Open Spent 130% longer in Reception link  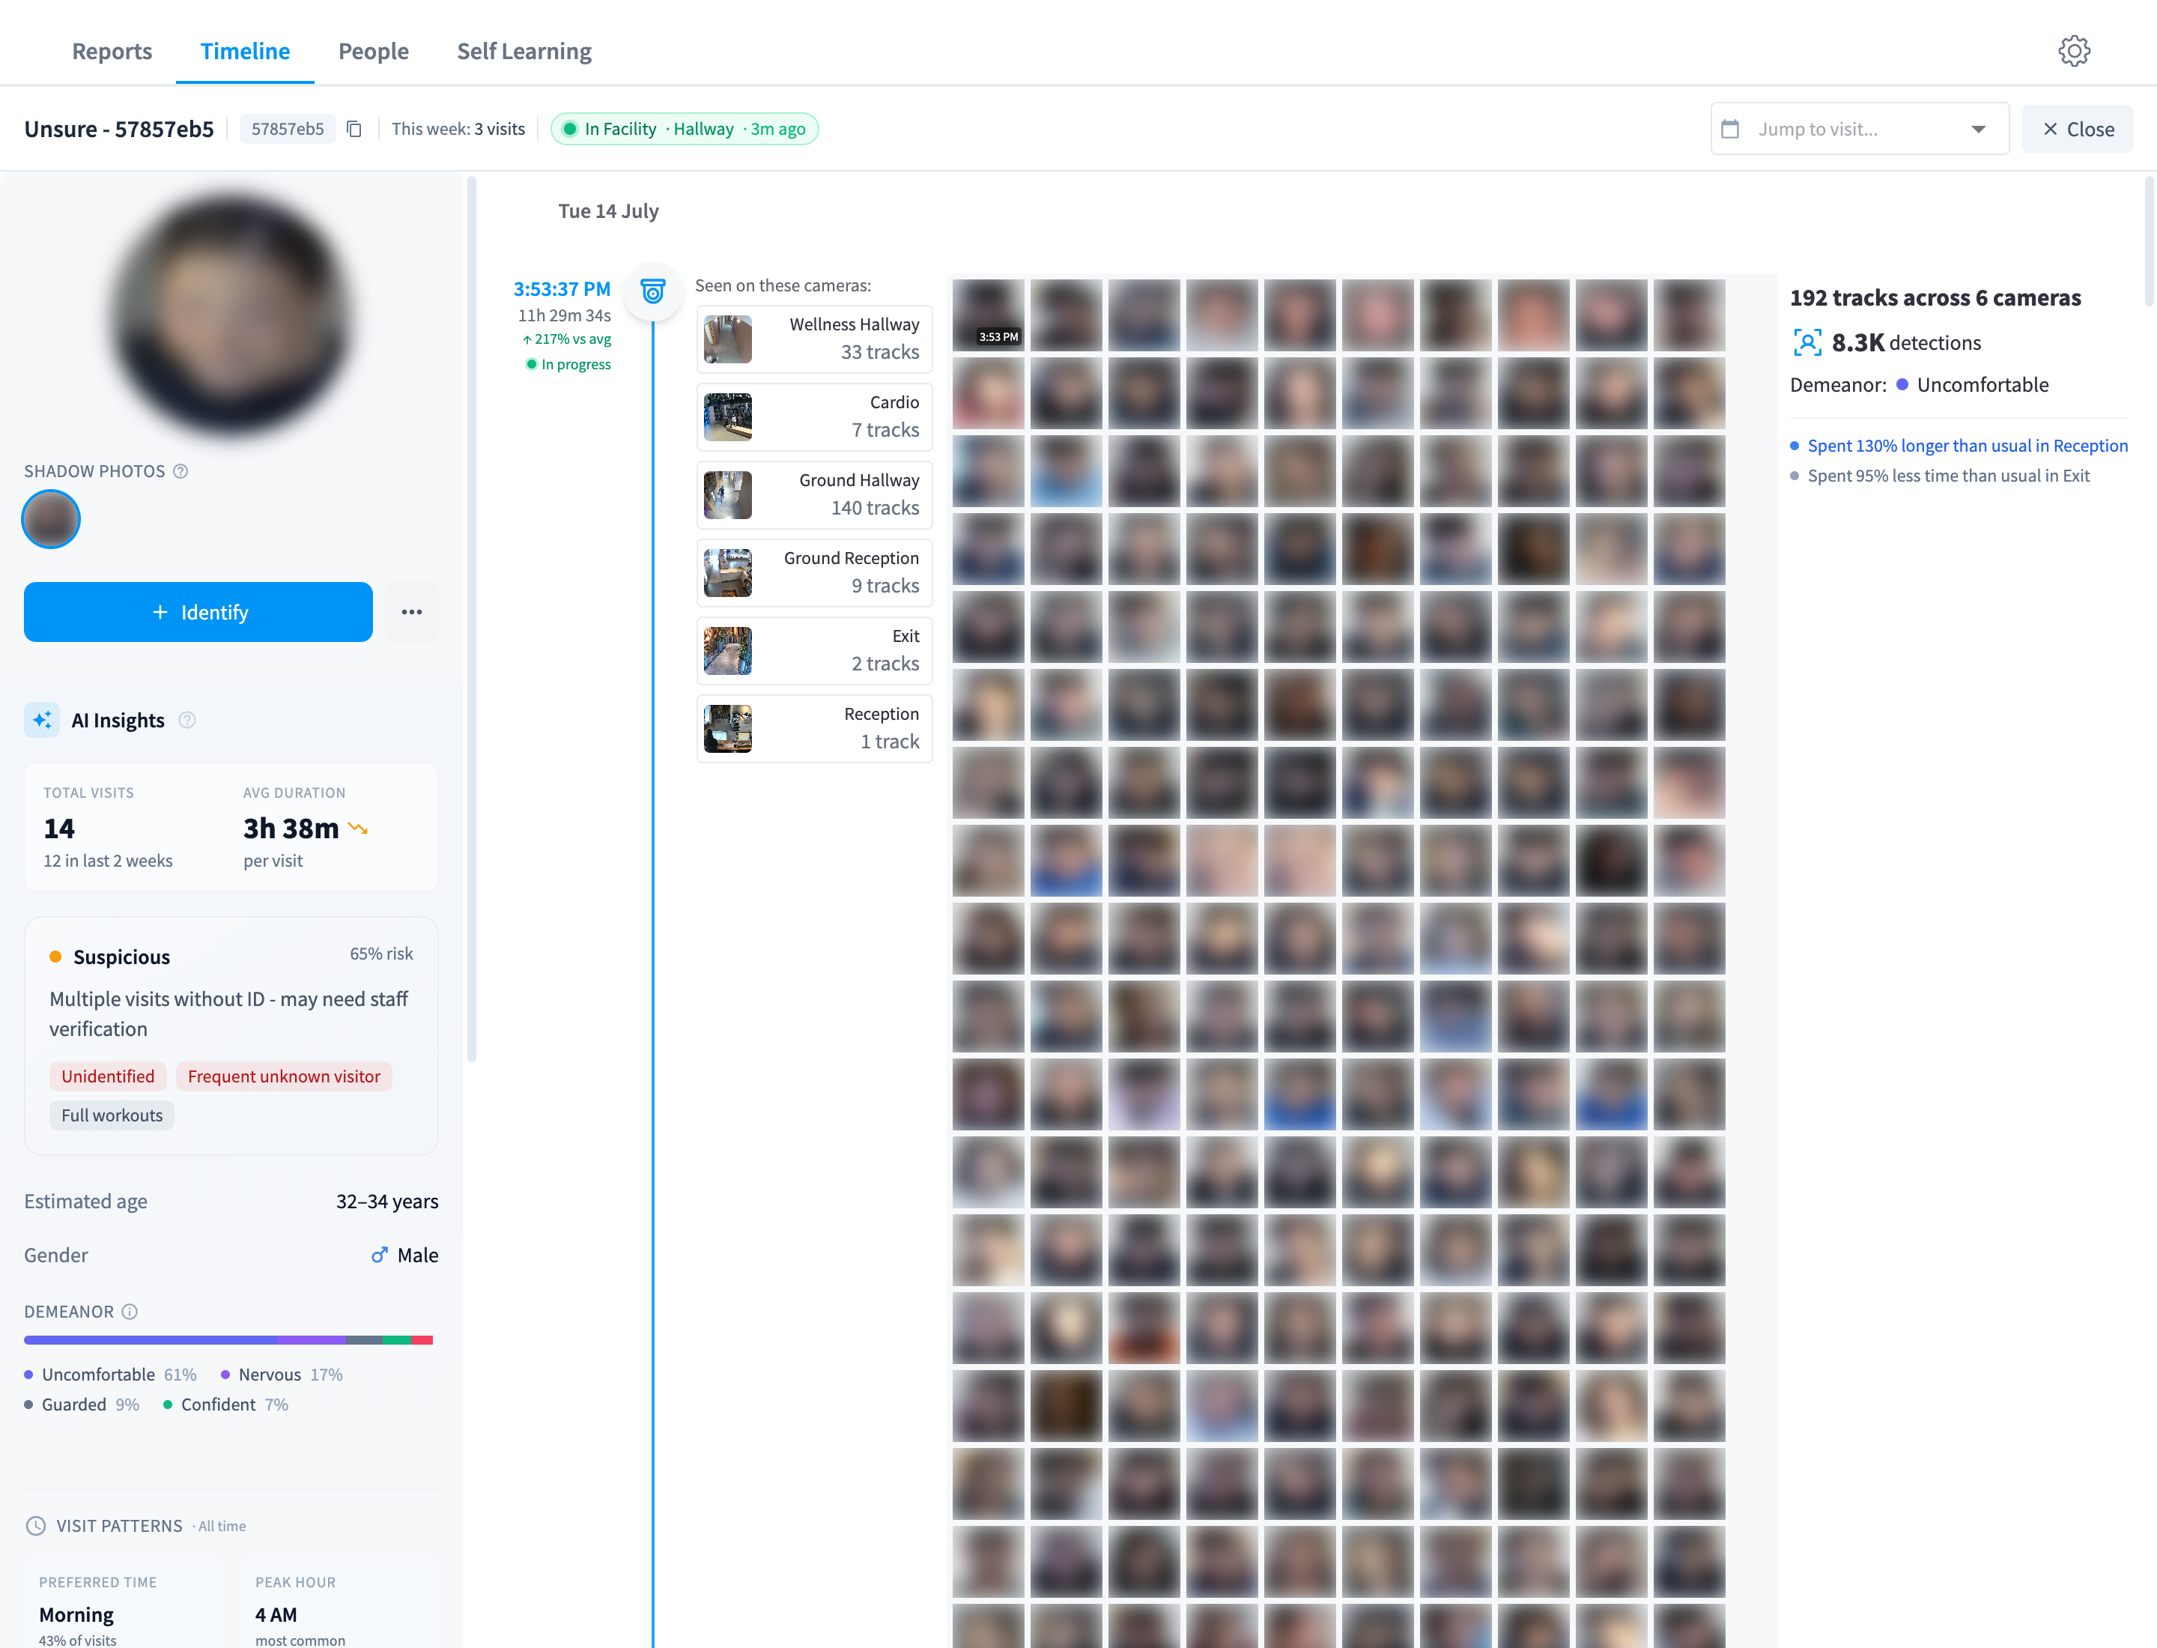tap(1967, 446)
